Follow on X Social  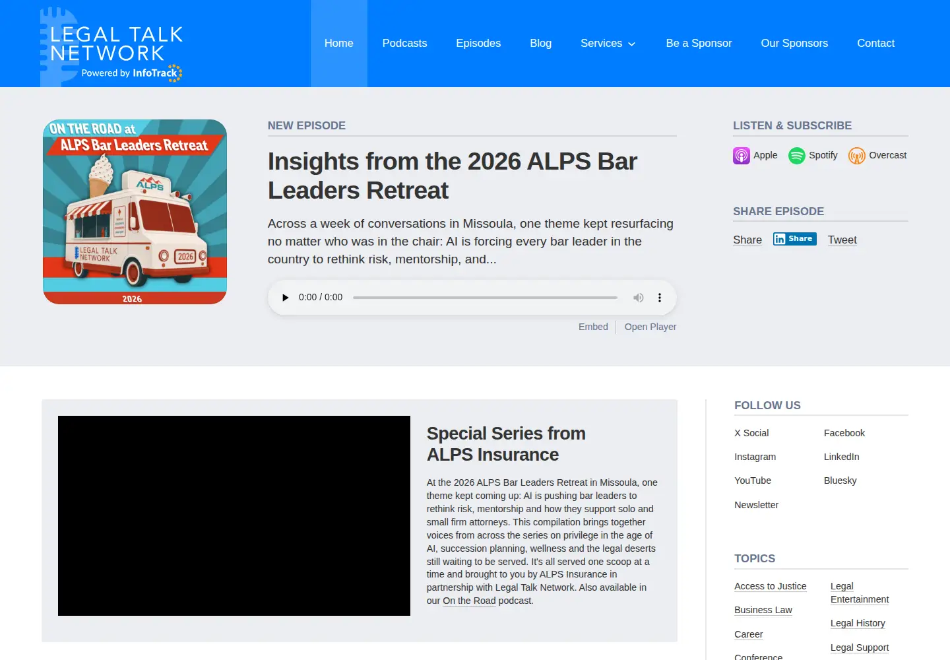[x=751, y=433]
